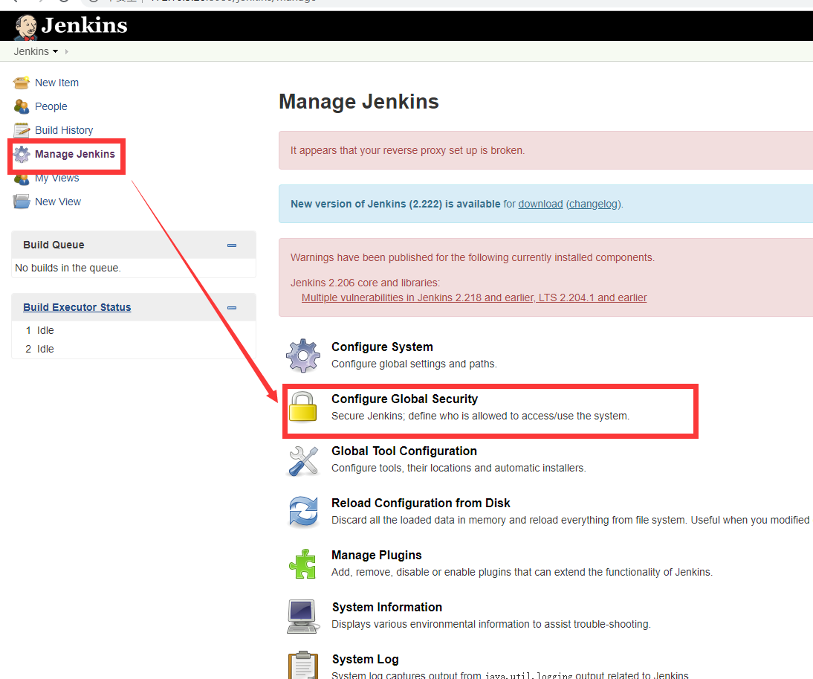813x679 pixels.
Task: Click the Jenkins butler logo icon
Action: point(25,27)
